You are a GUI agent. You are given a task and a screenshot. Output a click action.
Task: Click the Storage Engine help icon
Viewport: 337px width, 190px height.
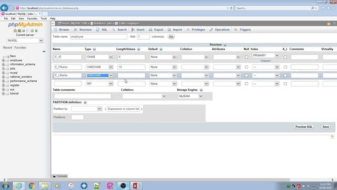coord(201,90)
